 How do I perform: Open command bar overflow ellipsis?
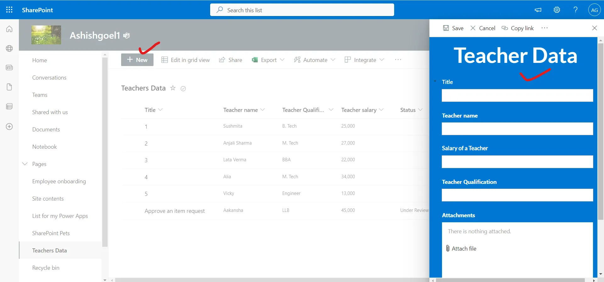pyautogui.click(x=398, y=60)
